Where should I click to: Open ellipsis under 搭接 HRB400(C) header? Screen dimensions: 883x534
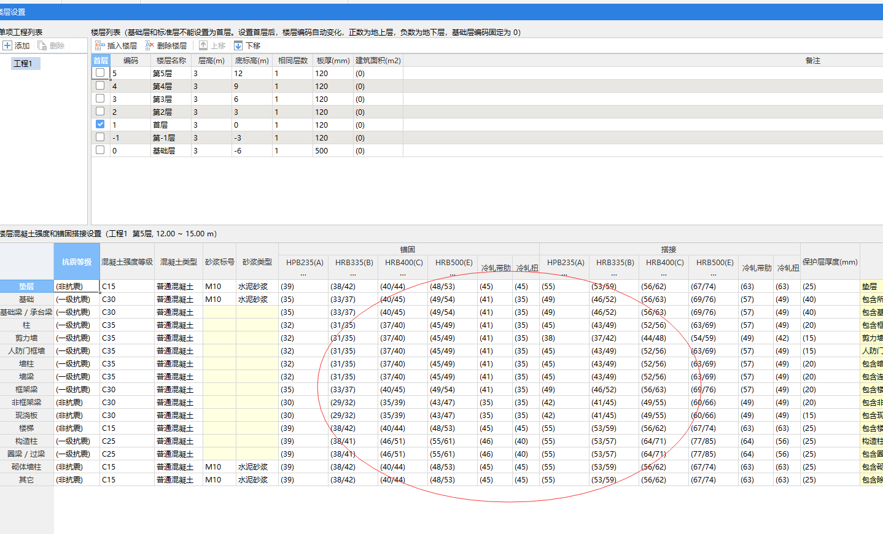pos(664,274)
